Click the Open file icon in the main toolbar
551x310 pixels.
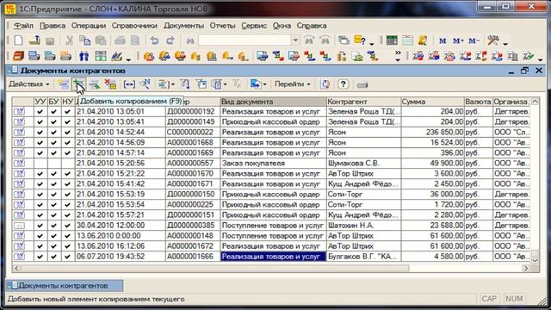point(34,40)
